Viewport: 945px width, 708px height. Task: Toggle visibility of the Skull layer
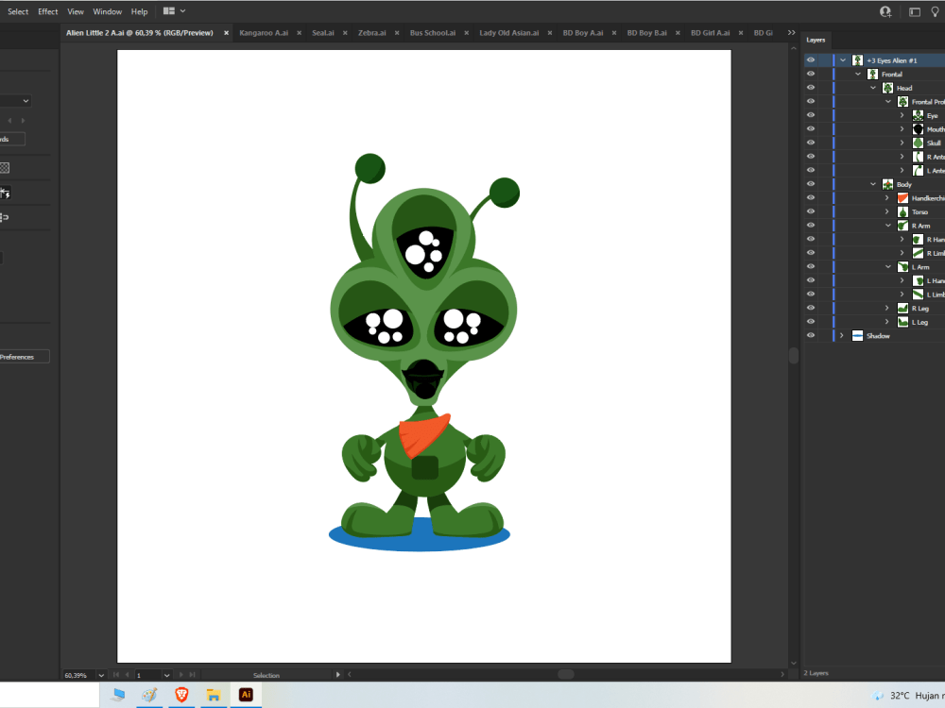click(x=810, y=143)
